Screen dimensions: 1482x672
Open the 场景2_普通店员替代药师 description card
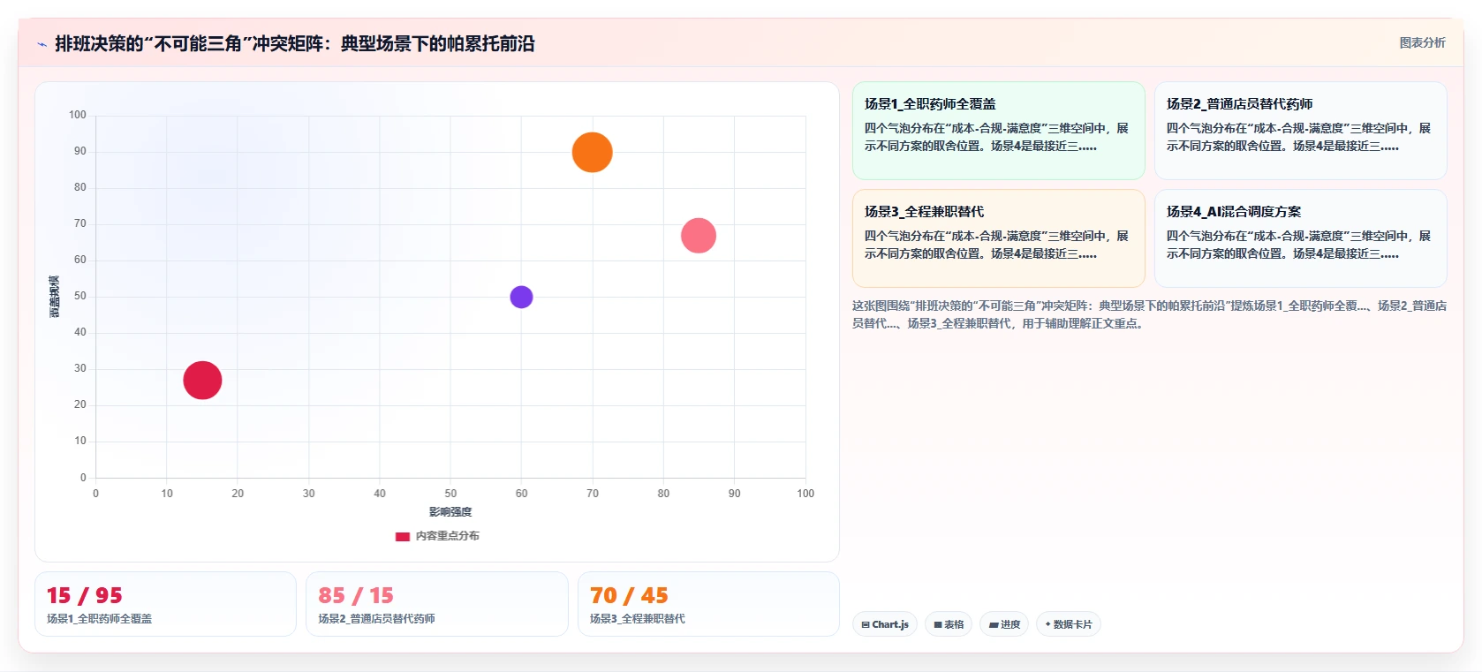(1300, 131)
